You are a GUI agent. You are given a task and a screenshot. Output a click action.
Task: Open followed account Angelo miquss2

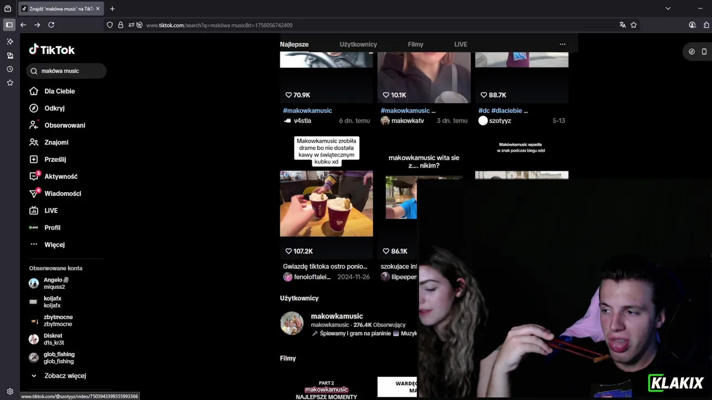tap(49, 283)
